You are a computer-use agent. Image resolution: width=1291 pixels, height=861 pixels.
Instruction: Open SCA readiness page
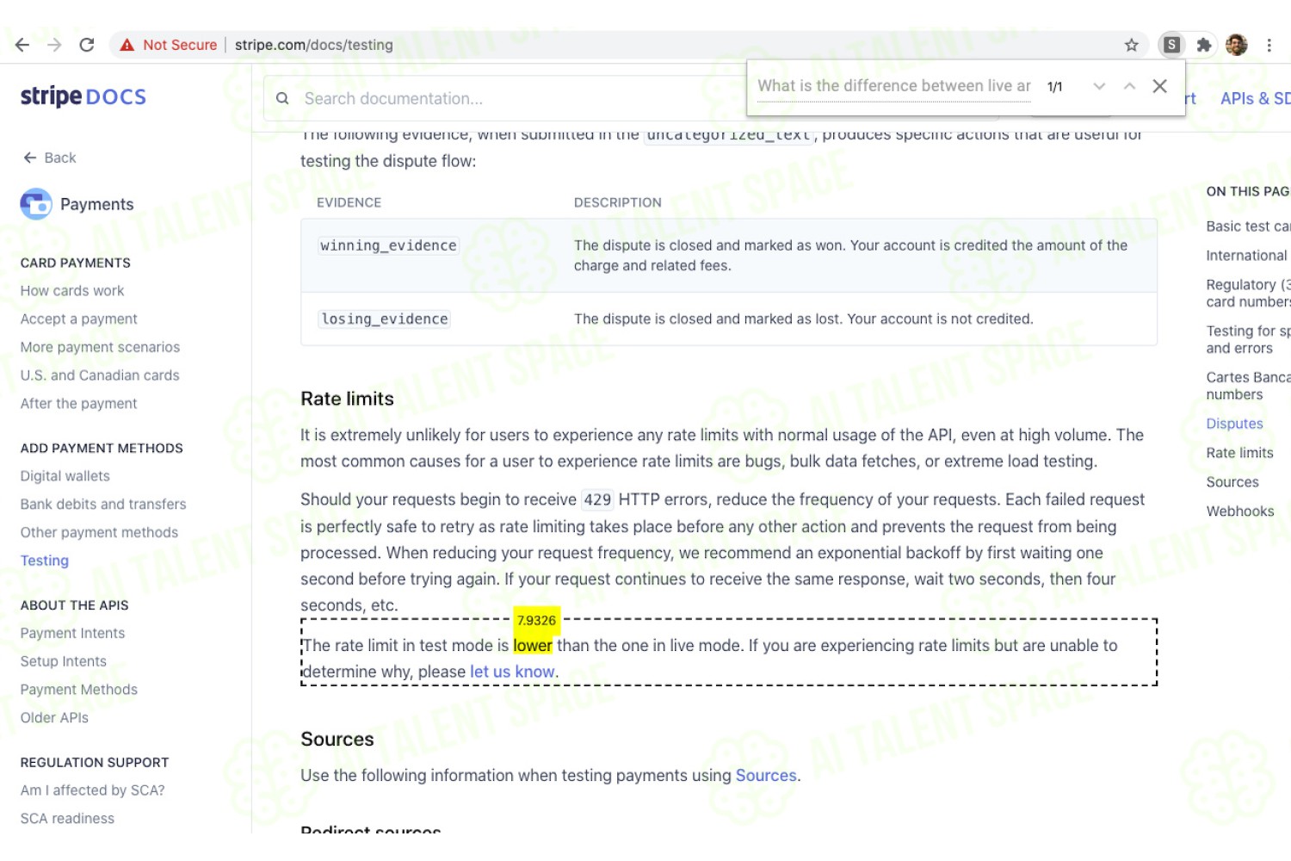[x=67, y=819]
